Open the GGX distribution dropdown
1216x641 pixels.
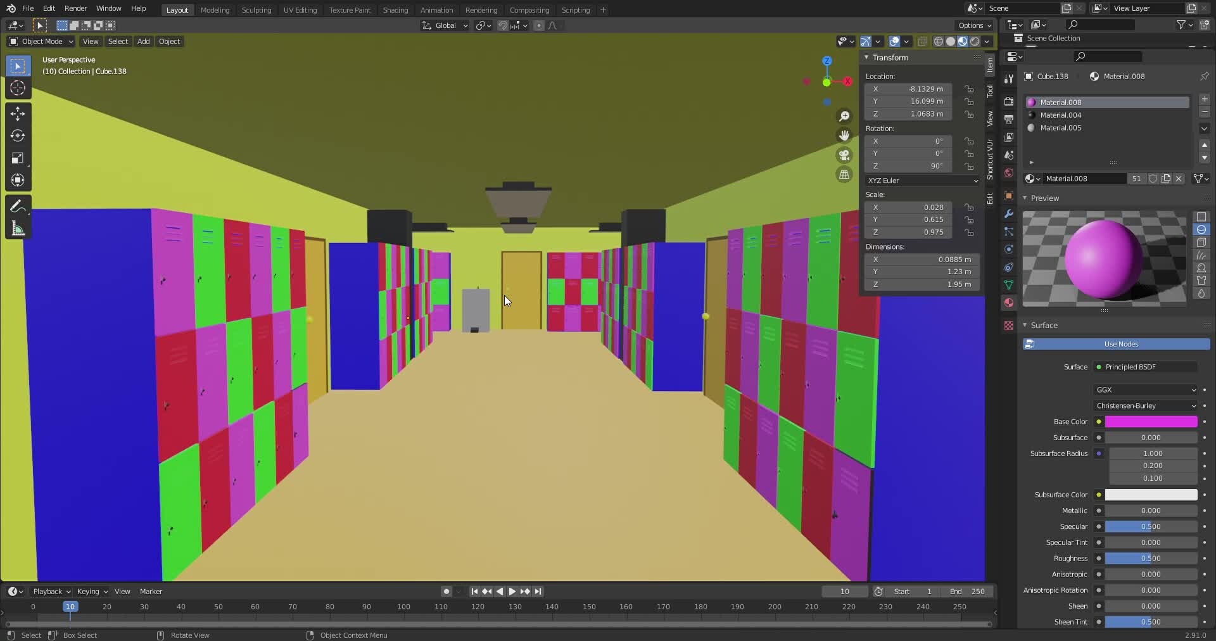point(1145,390)
